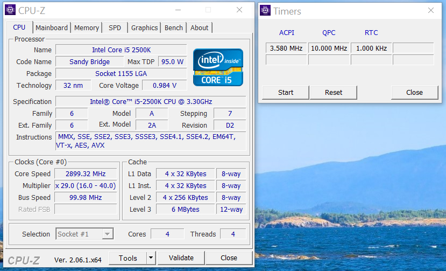
Task: Click the QPC 10.000 MHz timer field
Action: tap(329, 48)
